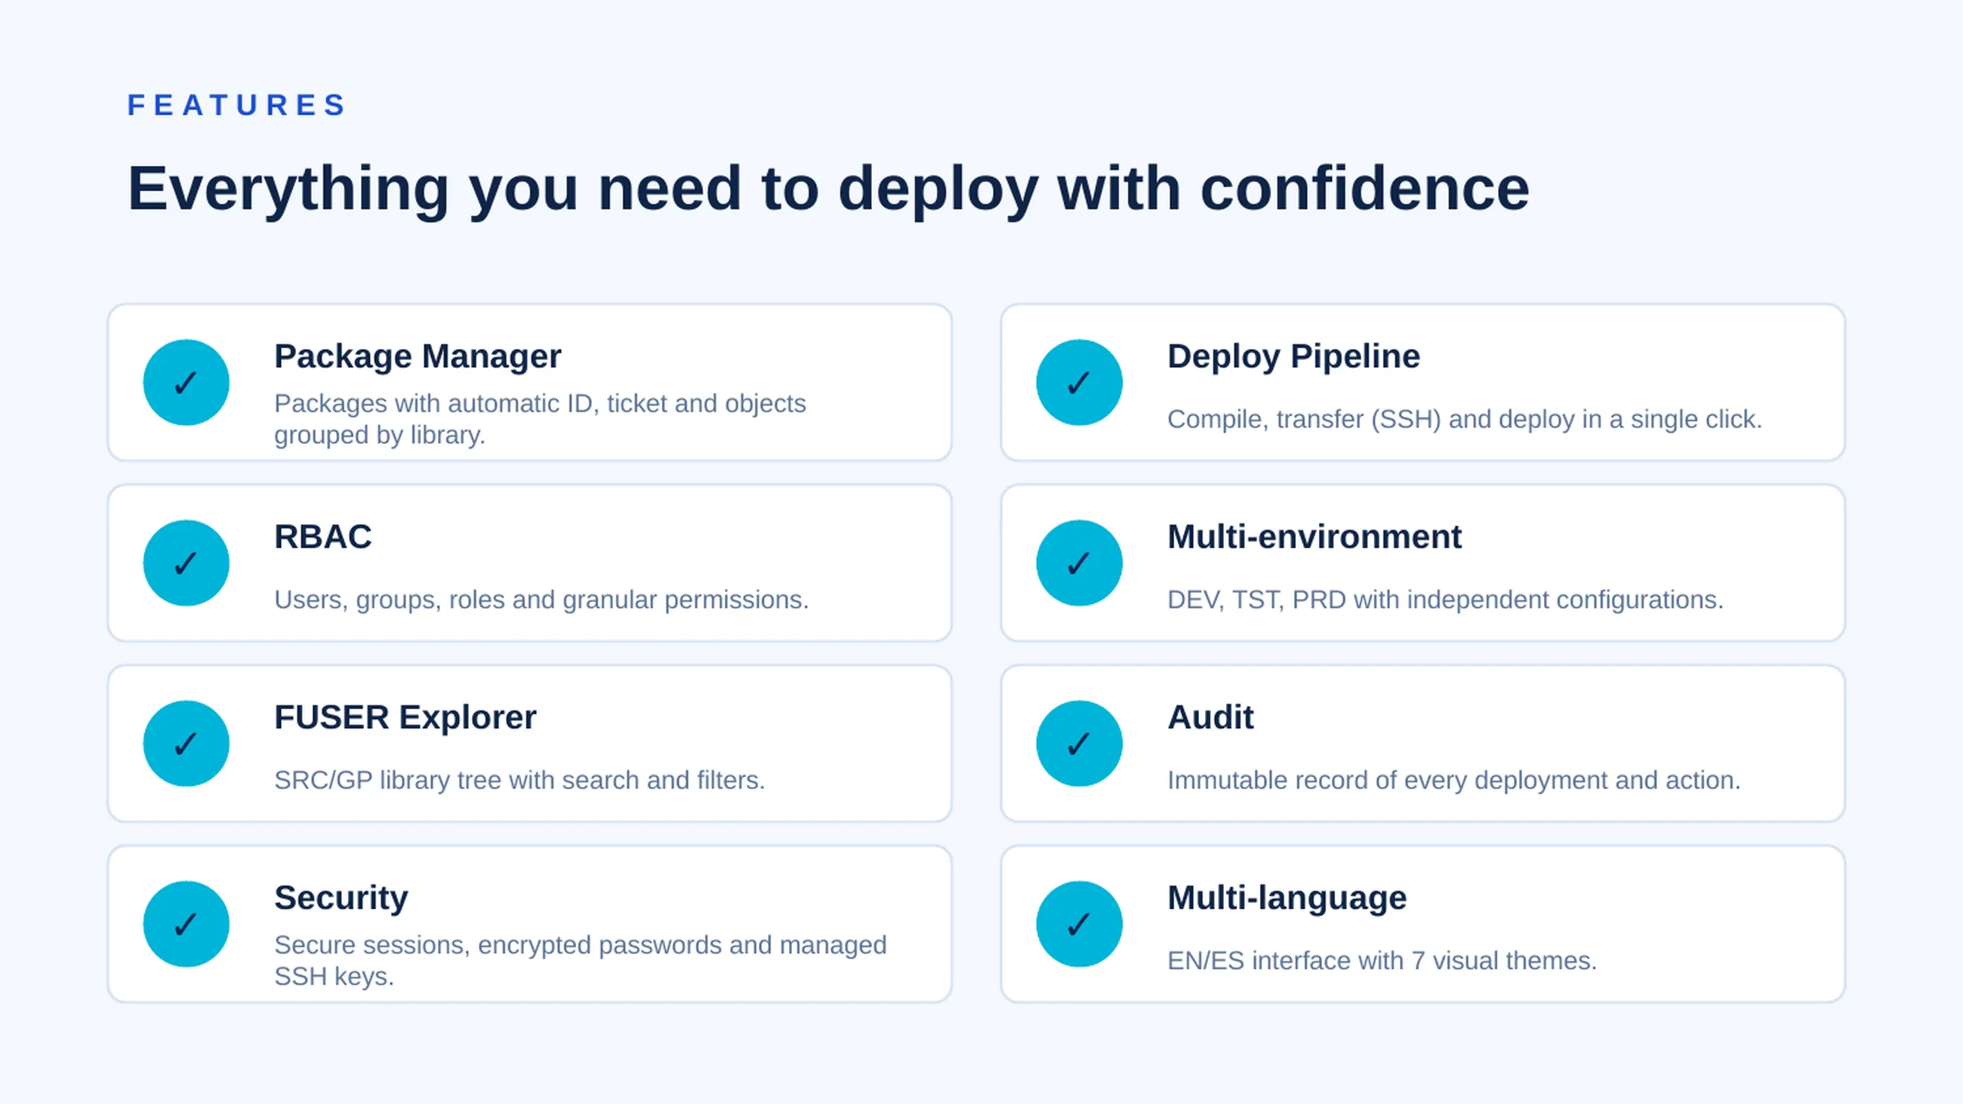Click text 'Secure sessions, encrypted passwords and managed SSH keys.'
This screenshot has width=1963, height=1104.
[x=581, y=961]
